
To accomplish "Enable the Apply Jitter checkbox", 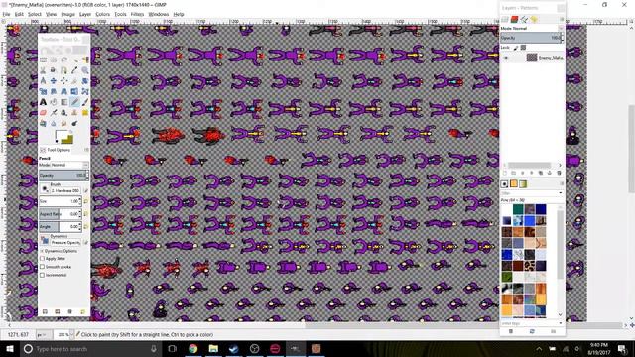I will (42, 258).
